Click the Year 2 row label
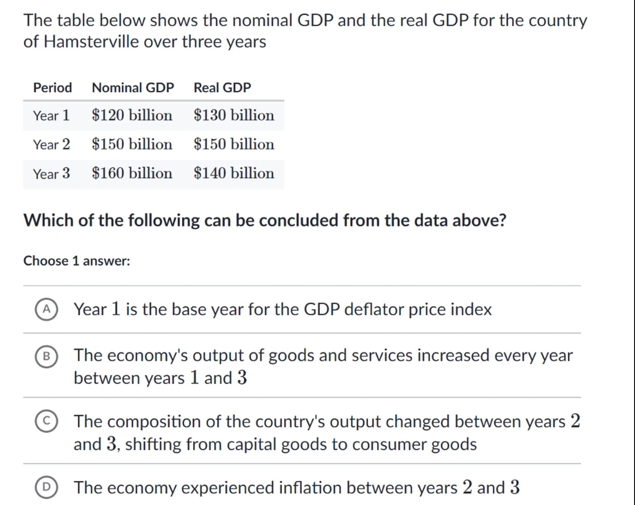Screen dimensions: 635x505 click(x=51, y=144)
